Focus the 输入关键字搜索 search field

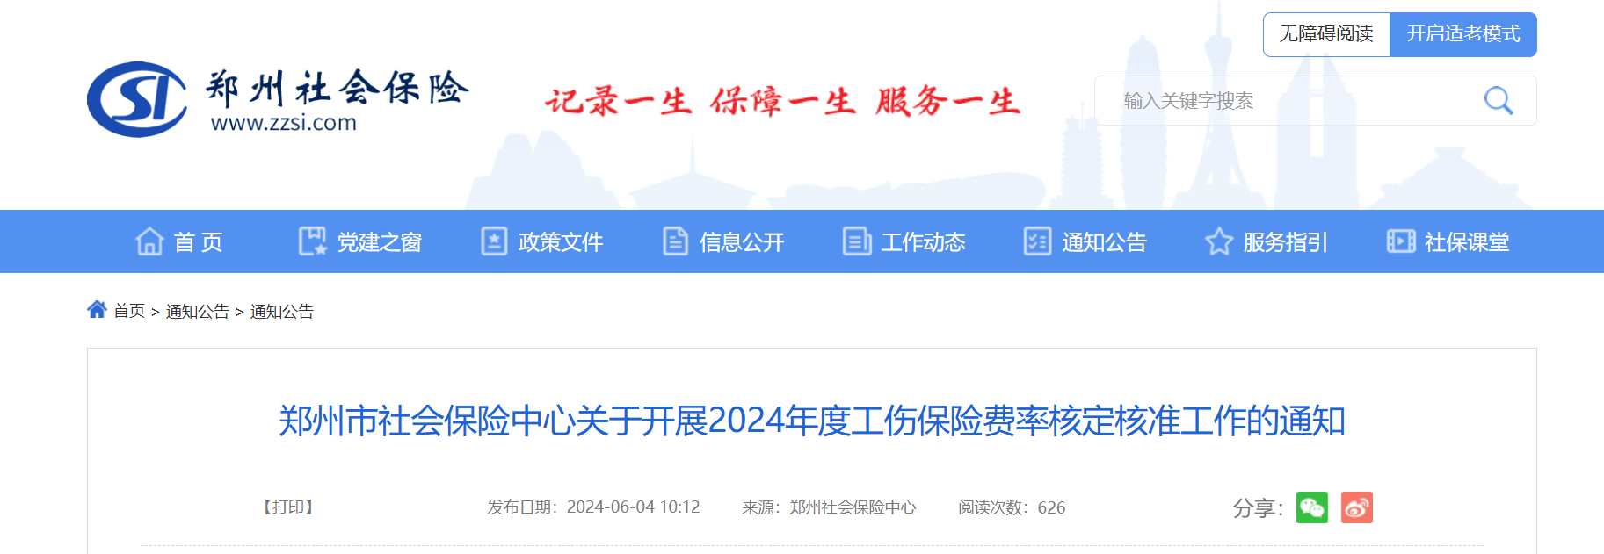(1283, 101)
